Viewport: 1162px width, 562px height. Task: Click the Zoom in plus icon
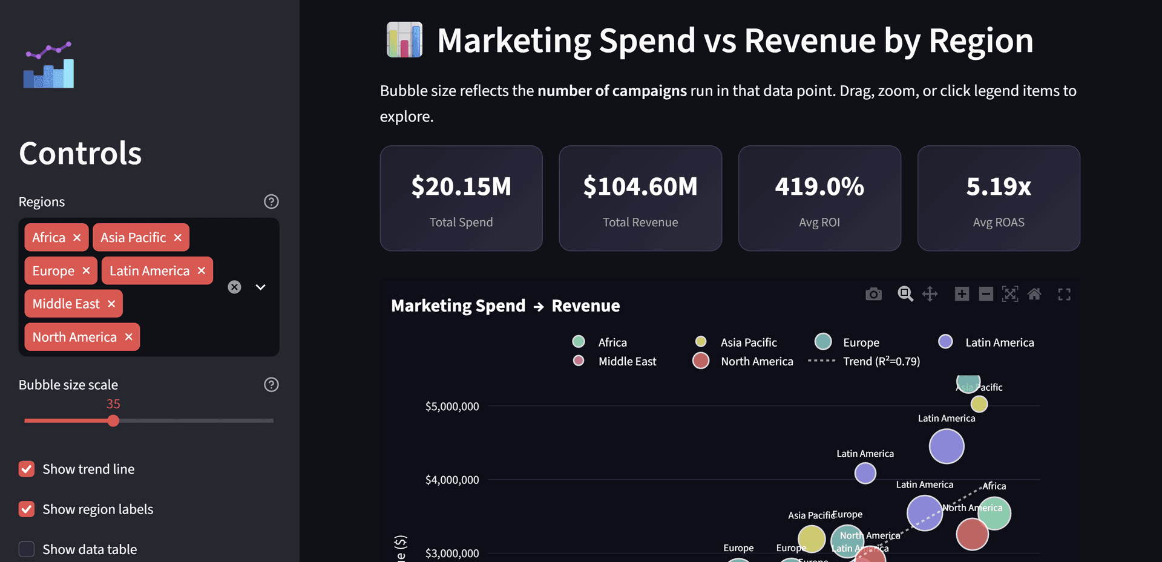[962, 294]
